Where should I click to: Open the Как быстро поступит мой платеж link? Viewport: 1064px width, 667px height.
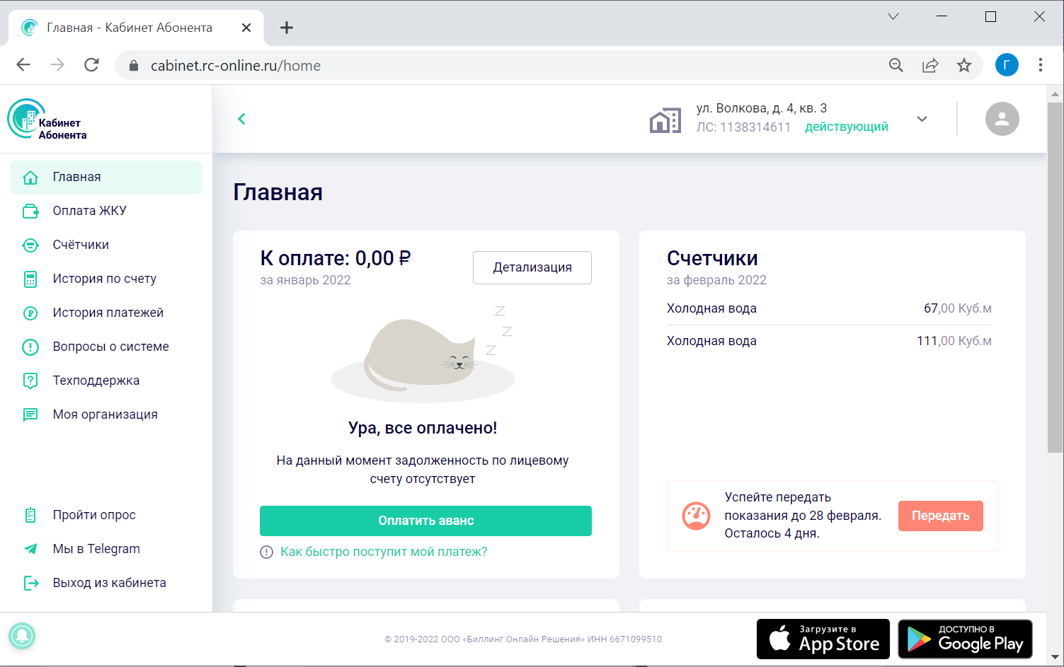pos(383,552)
